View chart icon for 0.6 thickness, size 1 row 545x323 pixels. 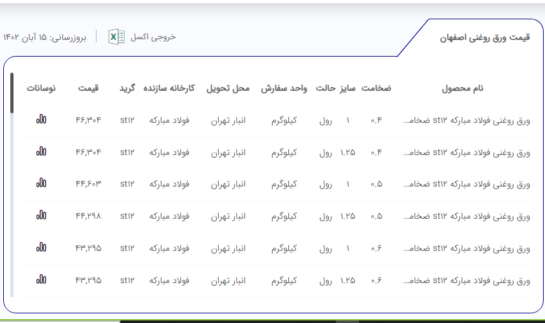(41, 248)
